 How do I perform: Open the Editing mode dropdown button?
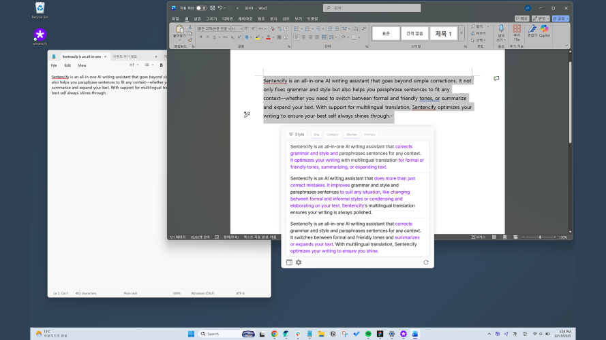coord(541,18)
